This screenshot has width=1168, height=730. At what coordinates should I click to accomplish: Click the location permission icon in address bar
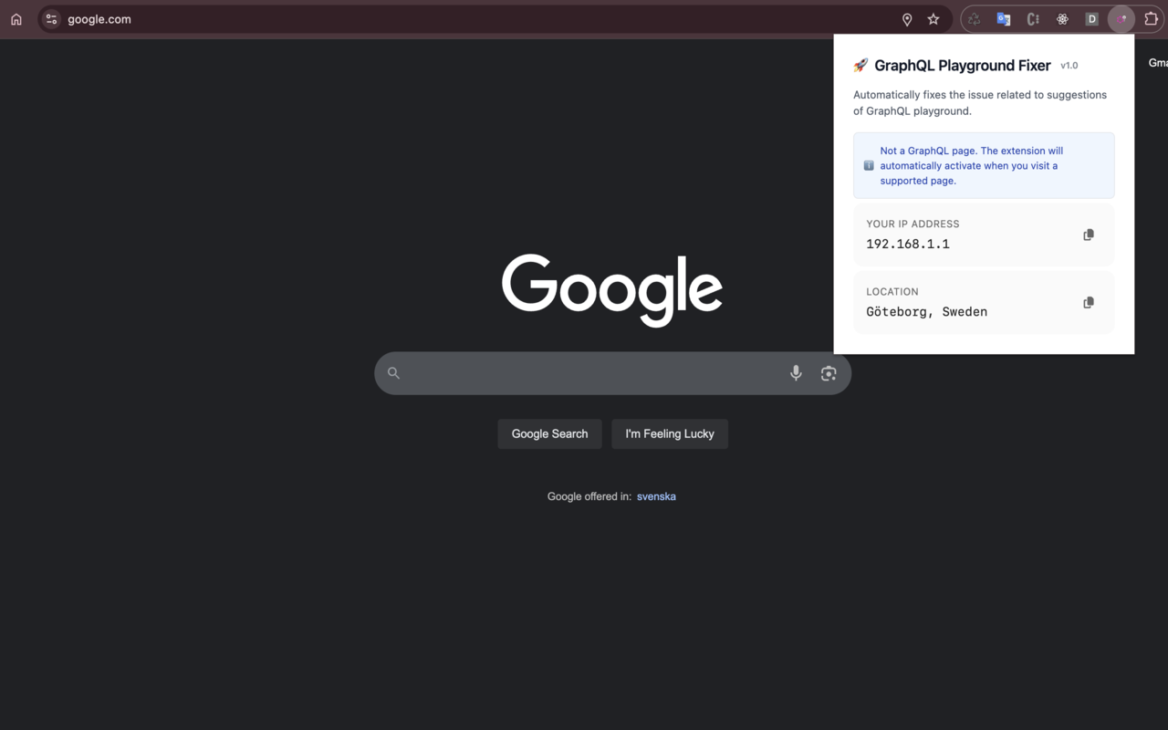(907, 19)
